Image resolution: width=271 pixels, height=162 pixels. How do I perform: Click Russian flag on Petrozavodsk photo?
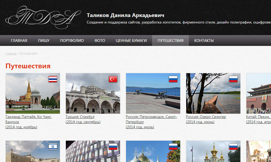(173, 79)
